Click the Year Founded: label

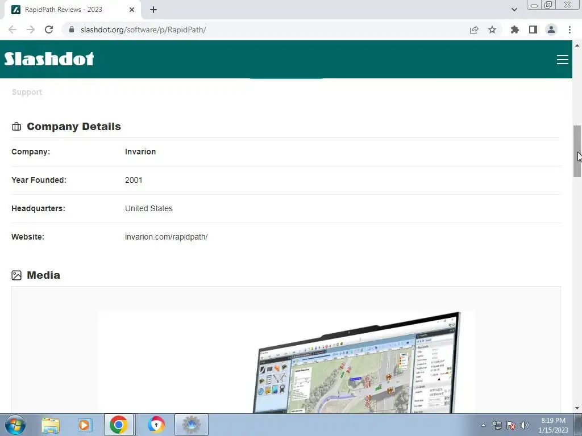[x=39, y=180]
